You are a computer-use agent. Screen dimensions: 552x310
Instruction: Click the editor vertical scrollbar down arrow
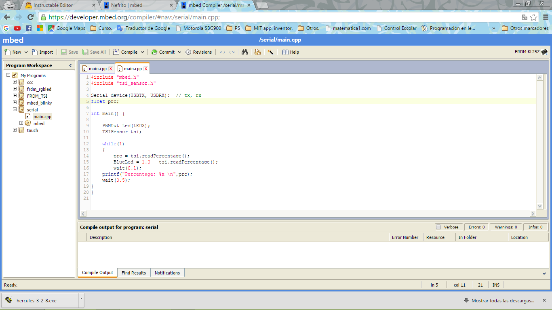click(539, 206)
